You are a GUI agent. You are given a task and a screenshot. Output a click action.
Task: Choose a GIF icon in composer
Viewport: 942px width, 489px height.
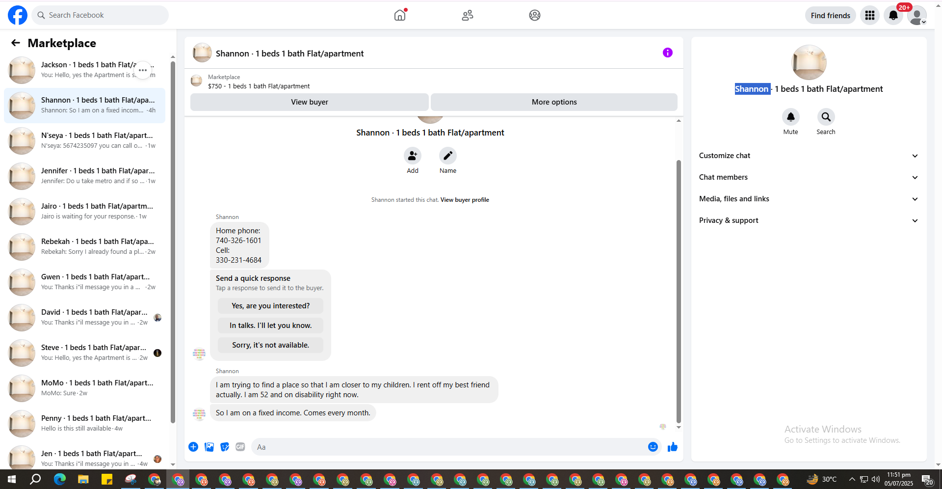pyautogui.click(x=240, y=447)
